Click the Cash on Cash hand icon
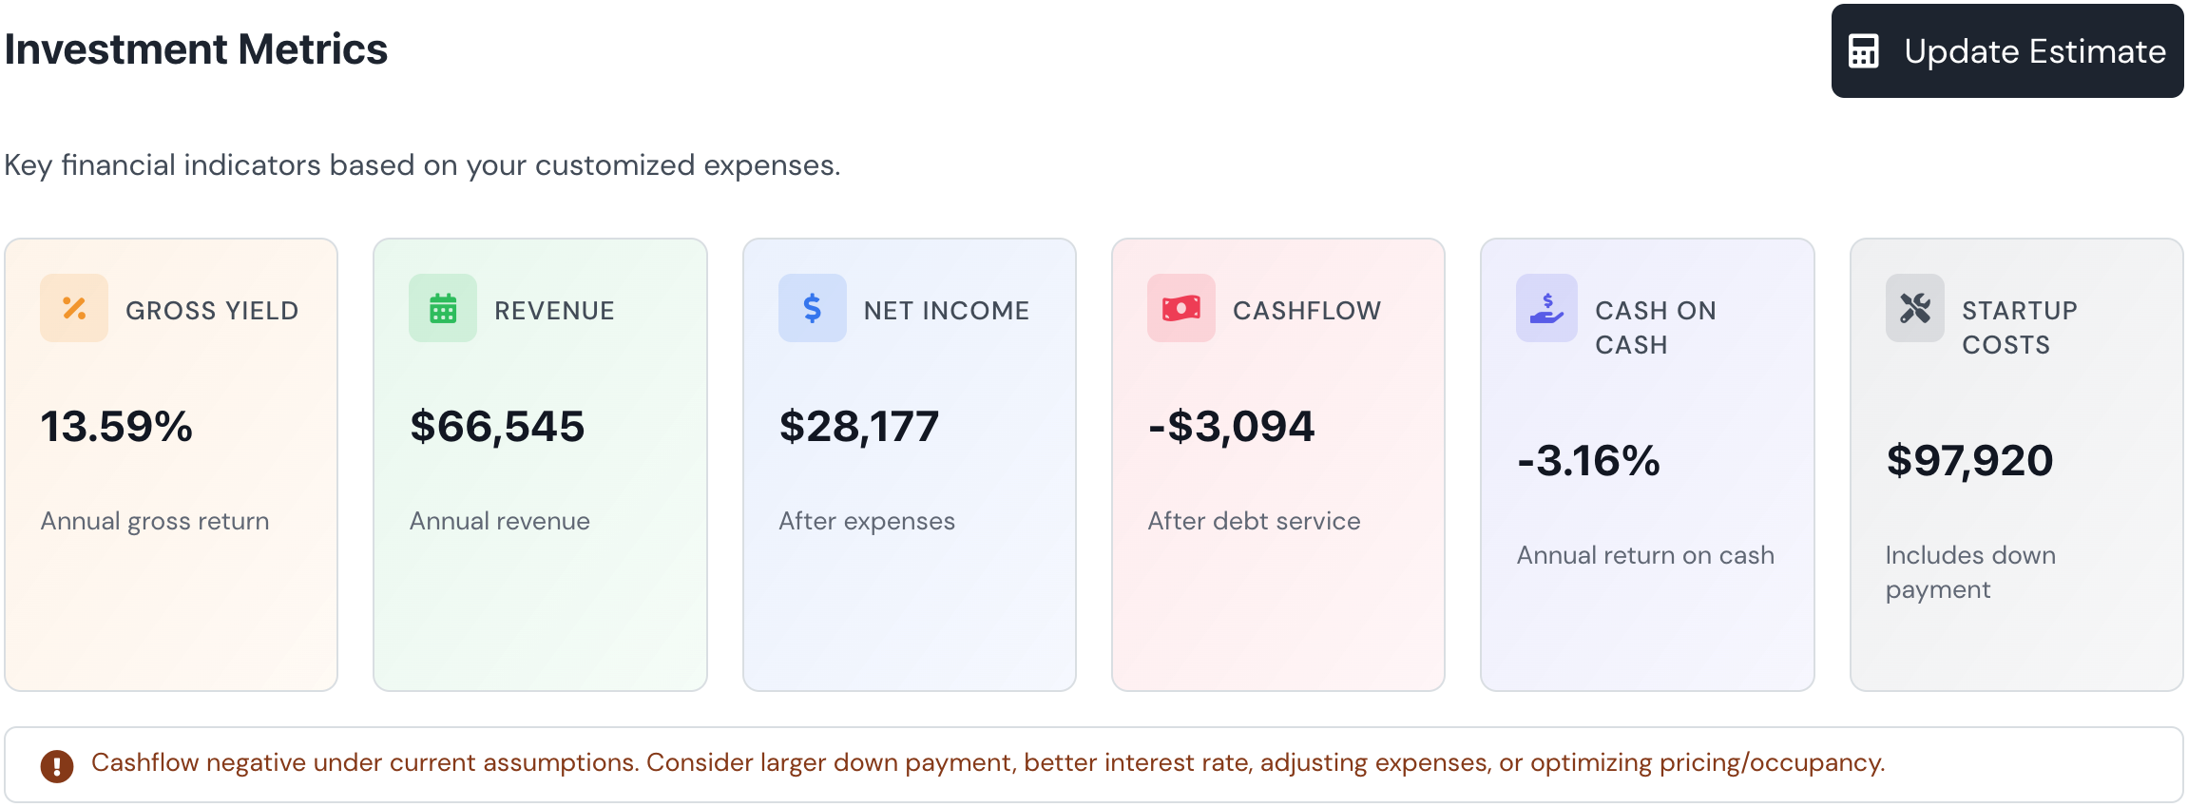This screenshot has width=2188, height=807. click(x=1546, y=308)
